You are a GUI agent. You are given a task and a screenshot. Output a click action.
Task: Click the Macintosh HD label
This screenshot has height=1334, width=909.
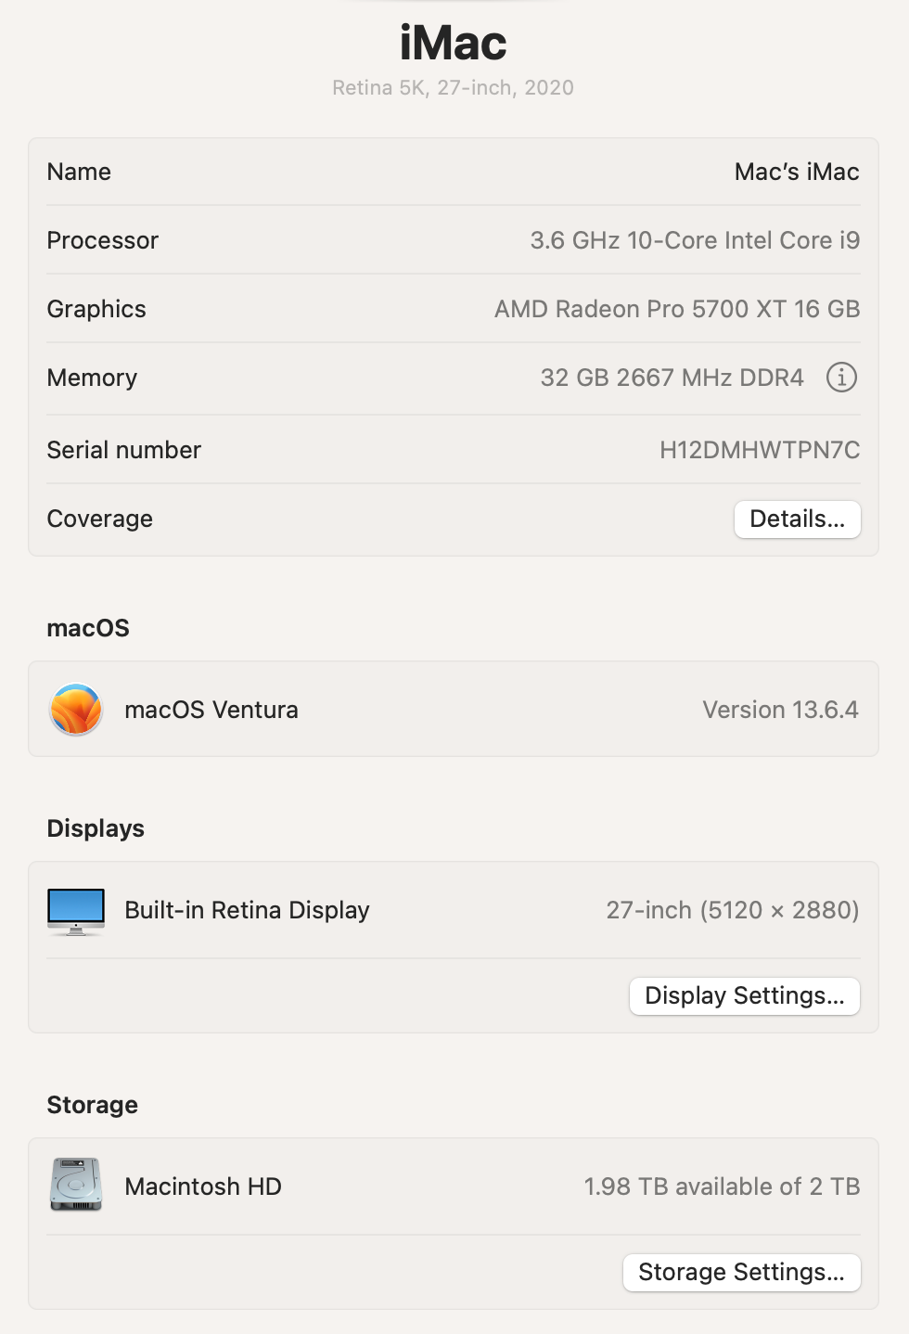[x=203, y=1187]
